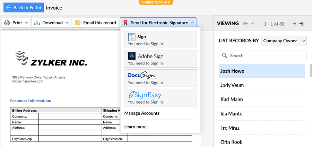
Task: Open the Company Owner list-by dropdown
Action: [284, 41]
